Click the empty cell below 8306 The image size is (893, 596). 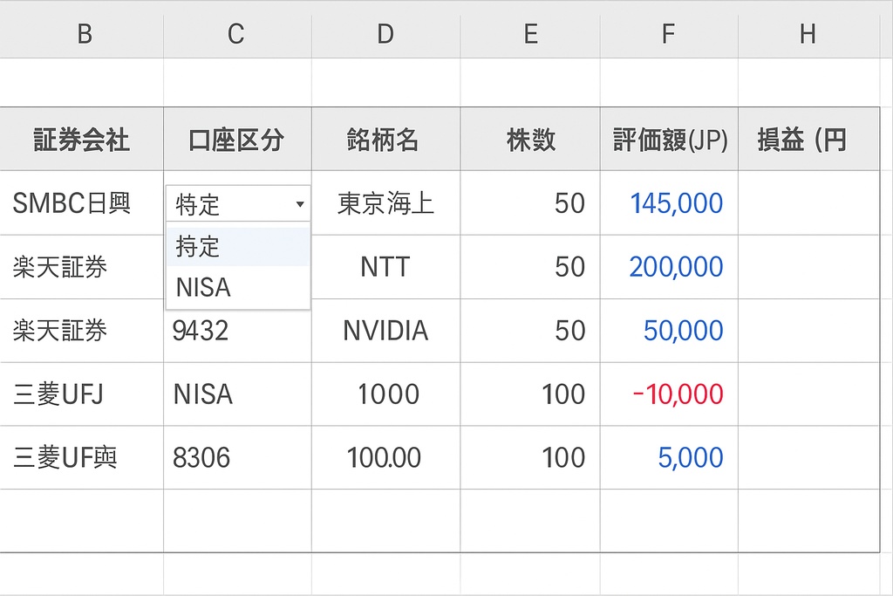click(x=235, y=521)
